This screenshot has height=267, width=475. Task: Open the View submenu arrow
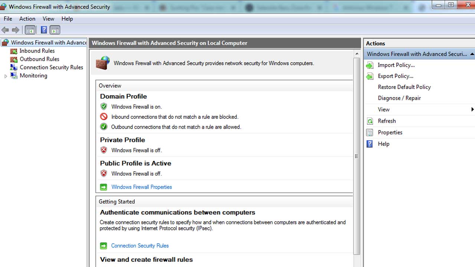(472, 109)
